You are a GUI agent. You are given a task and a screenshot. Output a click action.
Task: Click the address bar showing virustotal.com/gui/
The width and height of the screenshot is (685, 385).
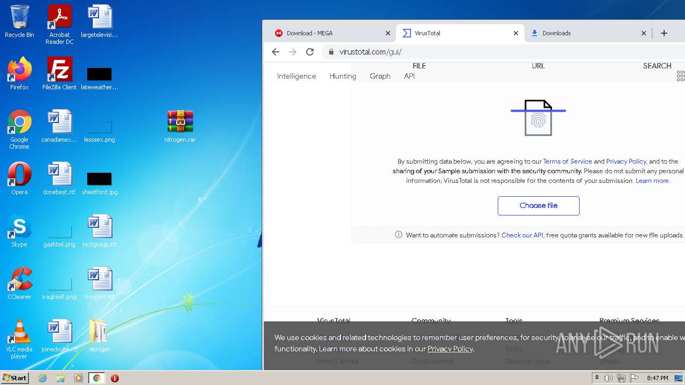(x=503, y=52)
